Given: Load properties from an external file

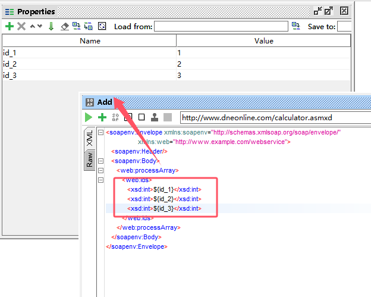Looking at the screenshot, I should 76,26.
